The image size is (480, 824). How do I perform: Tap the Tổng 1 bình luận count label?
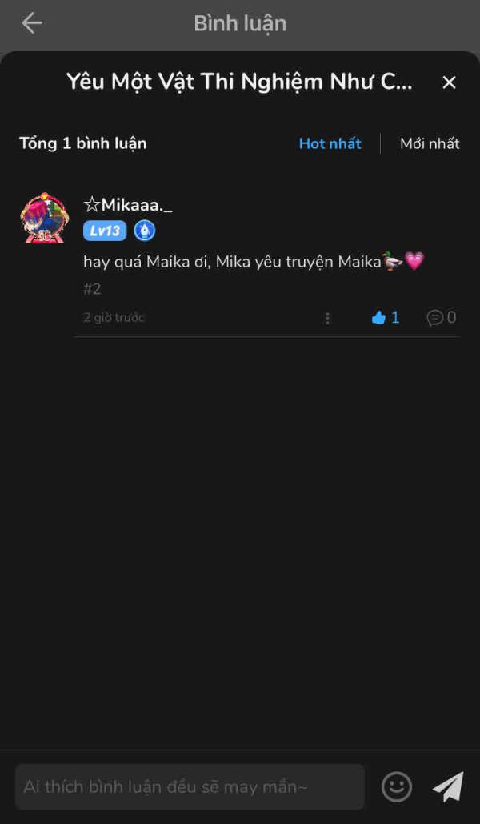pos(83,143)
